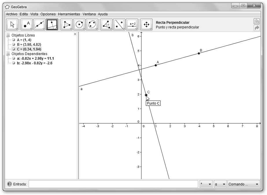Choose the Line through two points tool
Screen dimensions: 267x195
point(39,25)
